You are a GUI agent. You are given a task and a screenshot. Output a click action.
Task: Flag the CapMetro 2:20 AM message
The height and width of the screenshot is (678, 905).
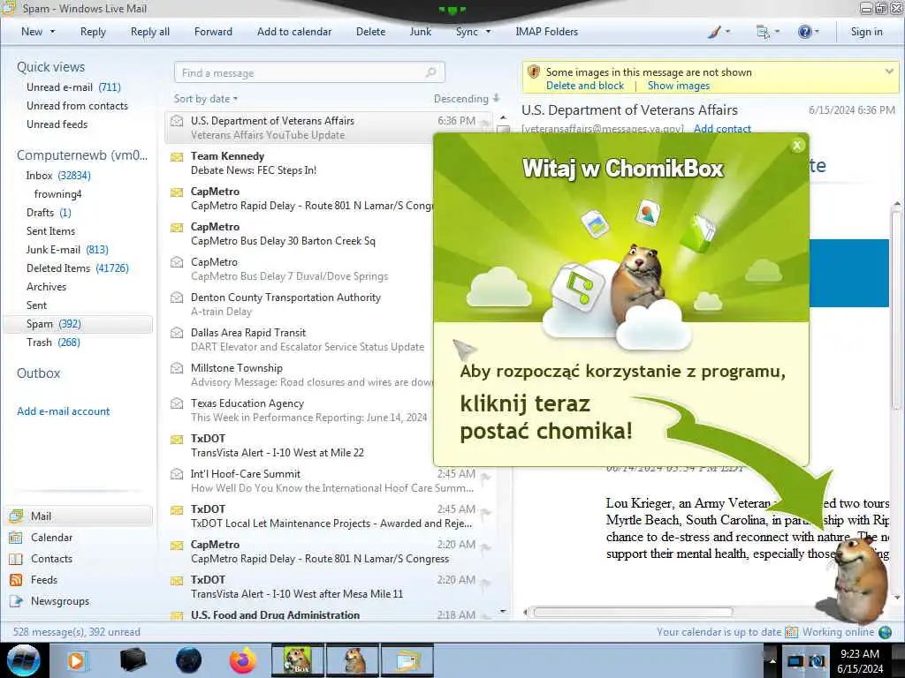486,547
